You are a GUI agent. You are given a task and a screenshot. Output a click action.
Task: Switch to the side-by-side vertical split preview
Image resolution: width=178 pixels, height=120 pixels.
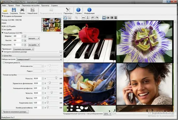click(112, 18)
